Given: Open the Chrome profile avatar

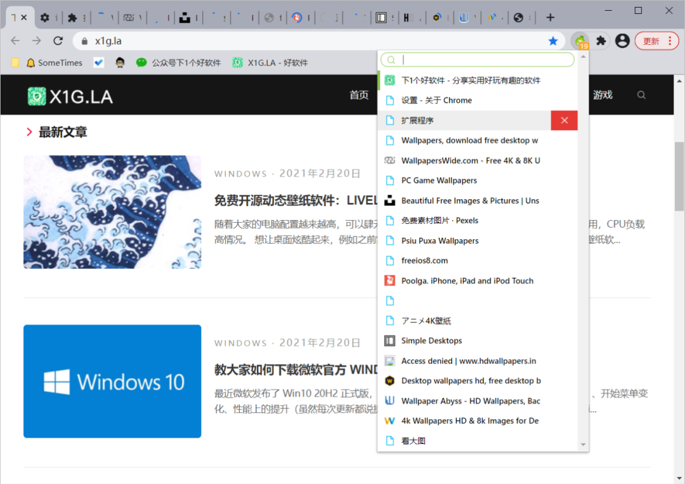Looking at the screenshot, I should (622, 41).
